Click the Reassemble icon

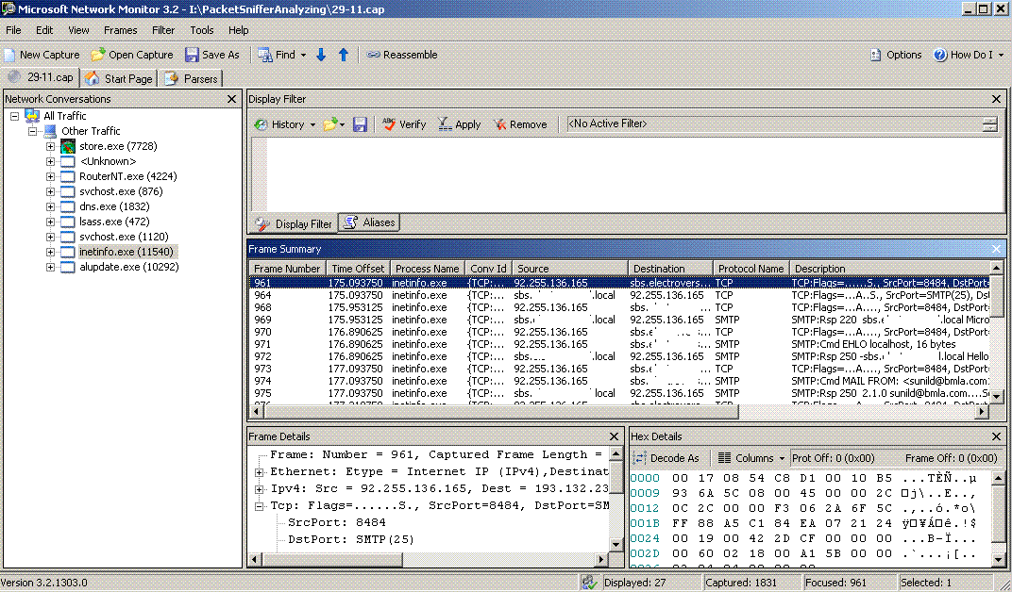402,54
